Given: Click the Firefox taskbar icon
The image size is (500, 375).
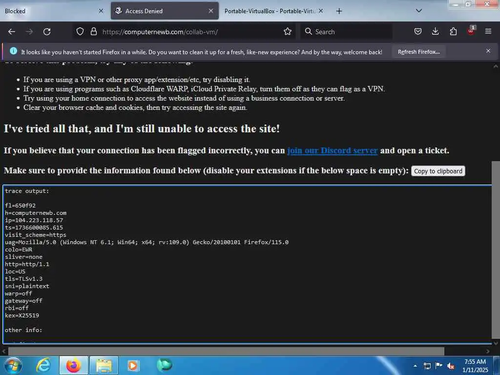Looking at the screenshot, I should 73,365.
